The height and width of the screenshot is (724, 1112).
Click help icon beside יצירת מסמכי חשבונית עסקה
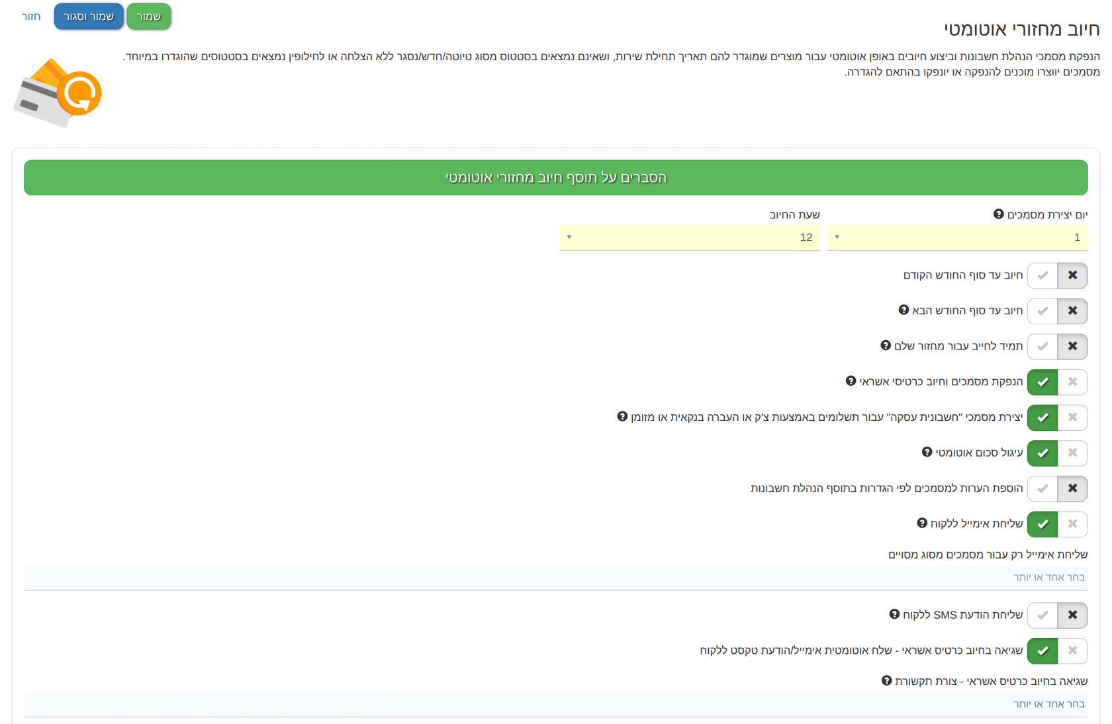[x=622, y=417]
